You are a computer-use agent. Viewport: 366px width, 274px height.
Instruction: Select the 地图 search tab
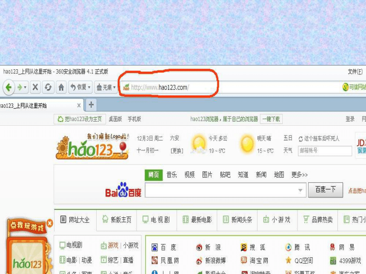click(279, 175)
